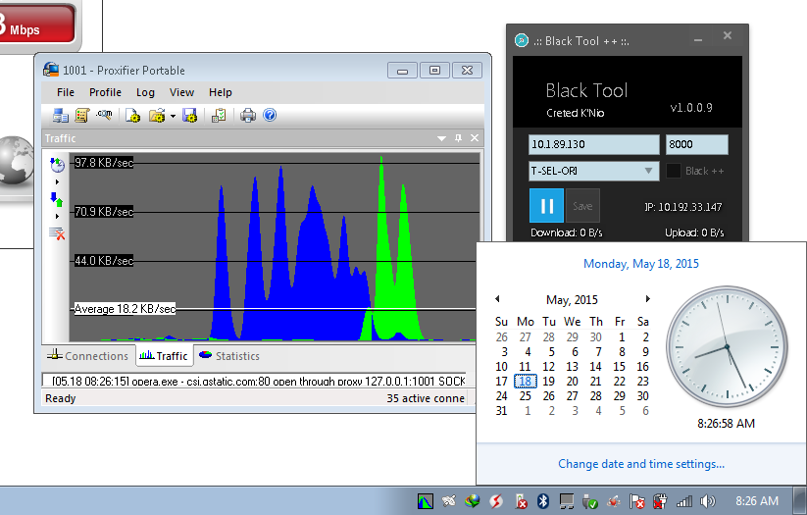Click the traffic time interval clock icon
807x515 pixels.
57,165
